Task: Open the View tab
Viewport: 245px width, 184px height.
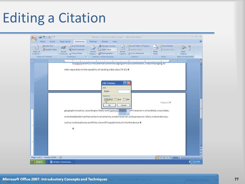Action: (115, 41)
